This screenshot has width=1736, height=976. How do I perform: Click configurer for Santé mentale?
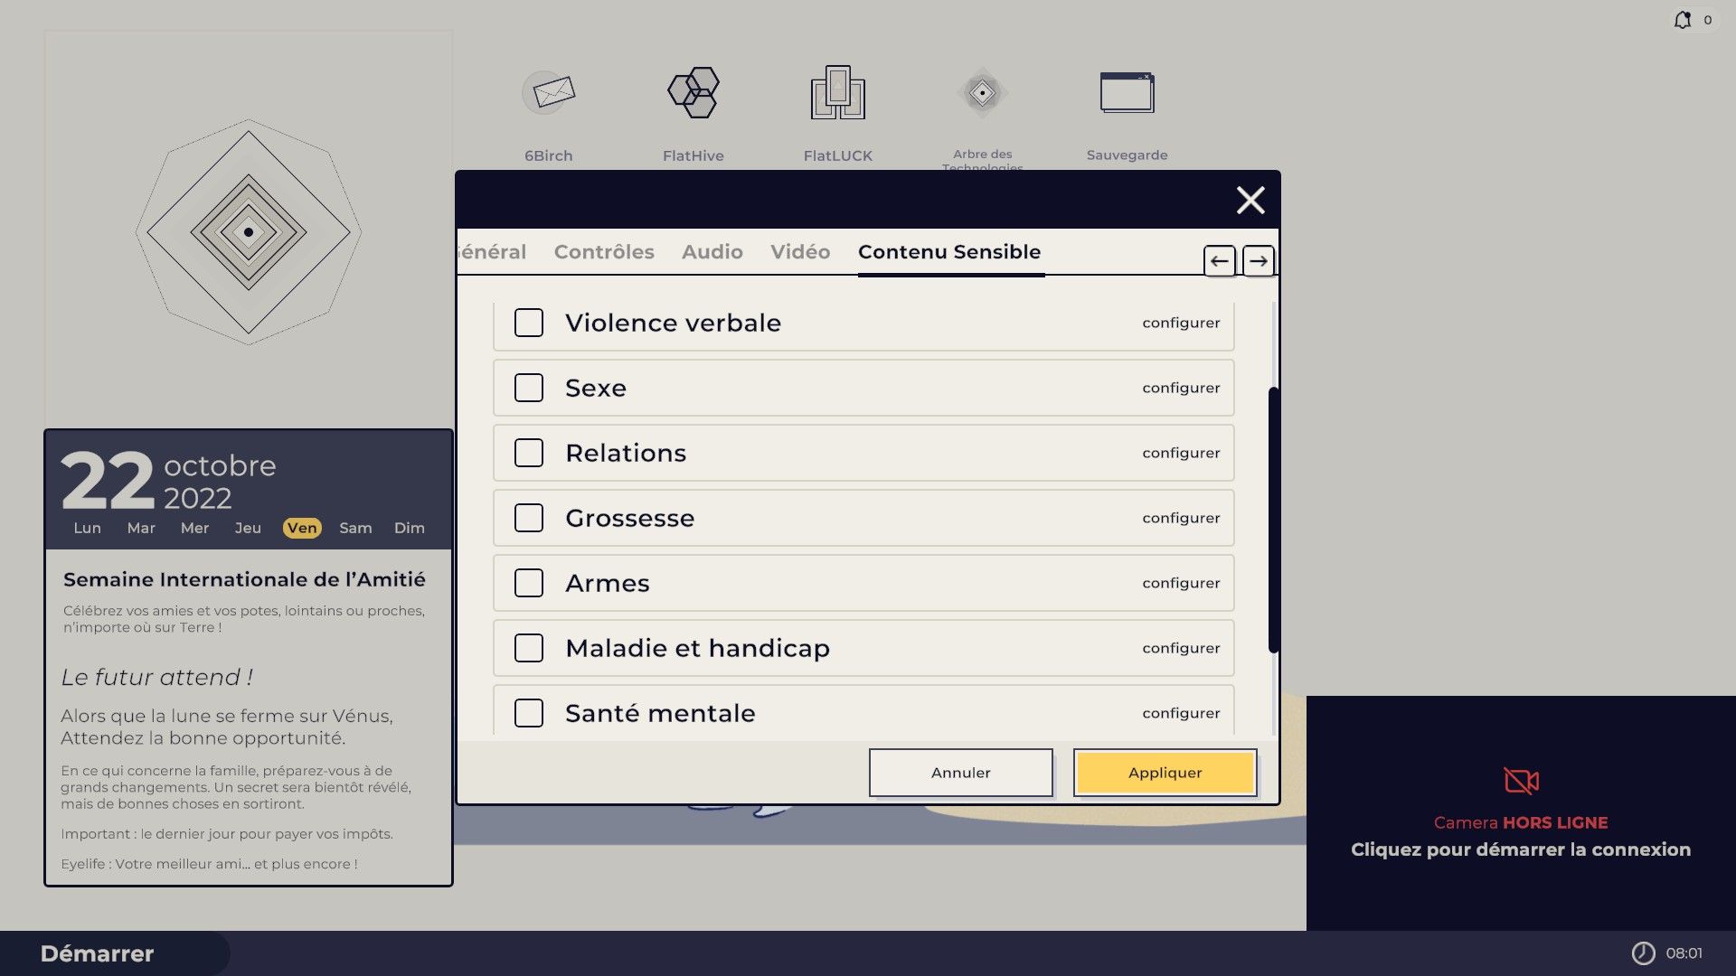pos(1181,714)
